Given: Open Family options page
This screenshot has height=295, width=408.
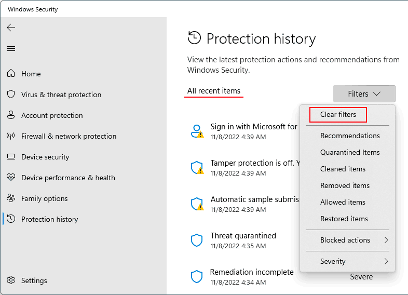Looking at the screenshot, I should point(45,199).
